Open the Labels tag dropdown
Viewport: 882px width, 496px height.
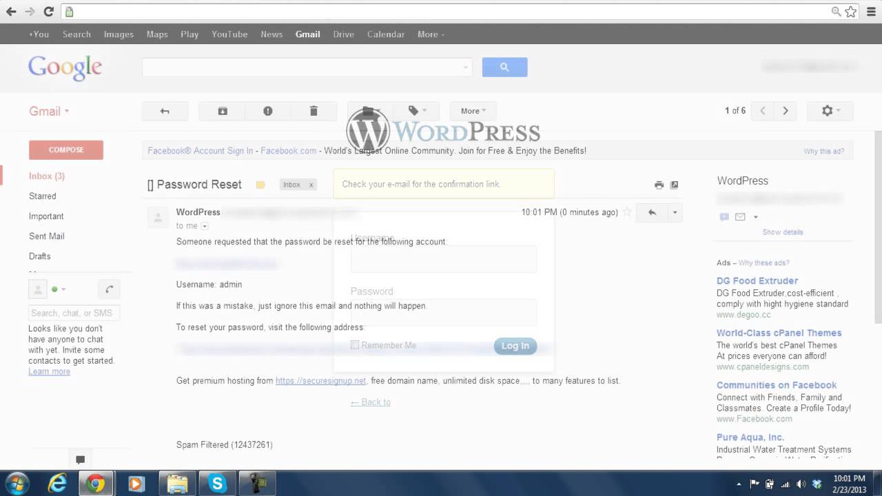(x=416, y=111)
